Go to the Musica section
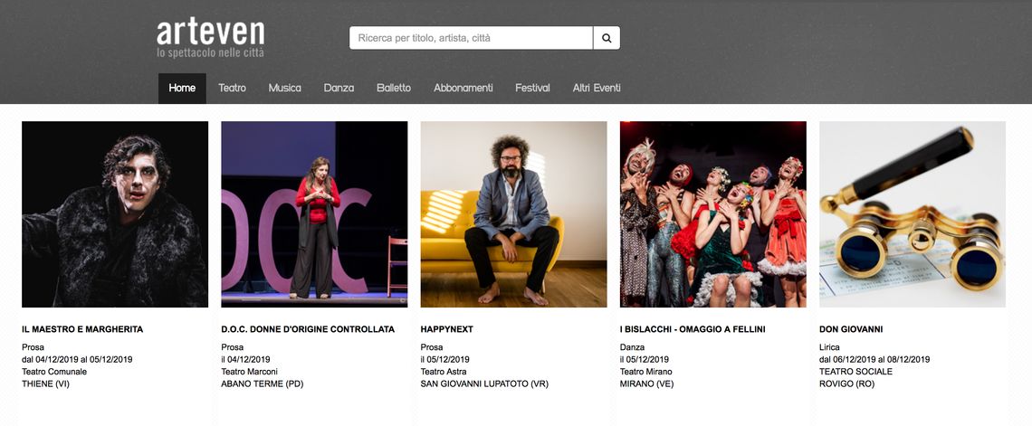 [284, 89]
